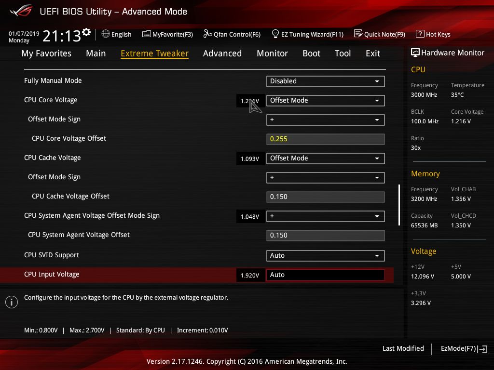
Task: Click the 3200 MHz memory frequency value
Action: [424, 199]
